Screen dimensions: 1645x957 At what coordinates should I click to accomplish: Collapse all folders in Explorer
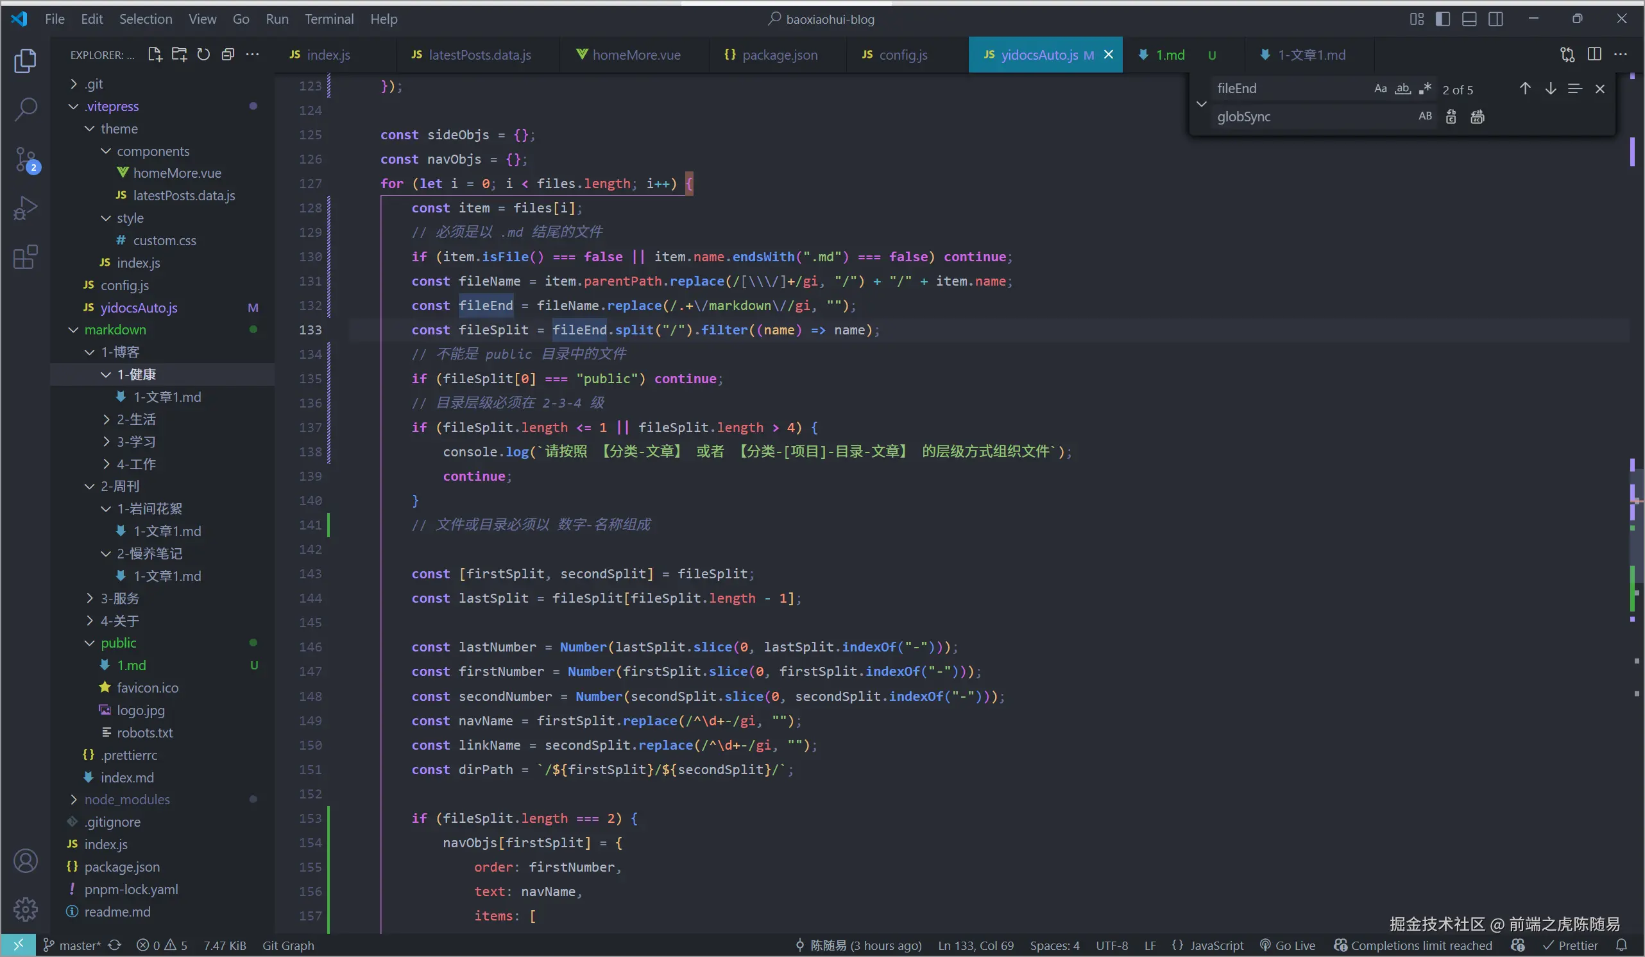[228, 55]
